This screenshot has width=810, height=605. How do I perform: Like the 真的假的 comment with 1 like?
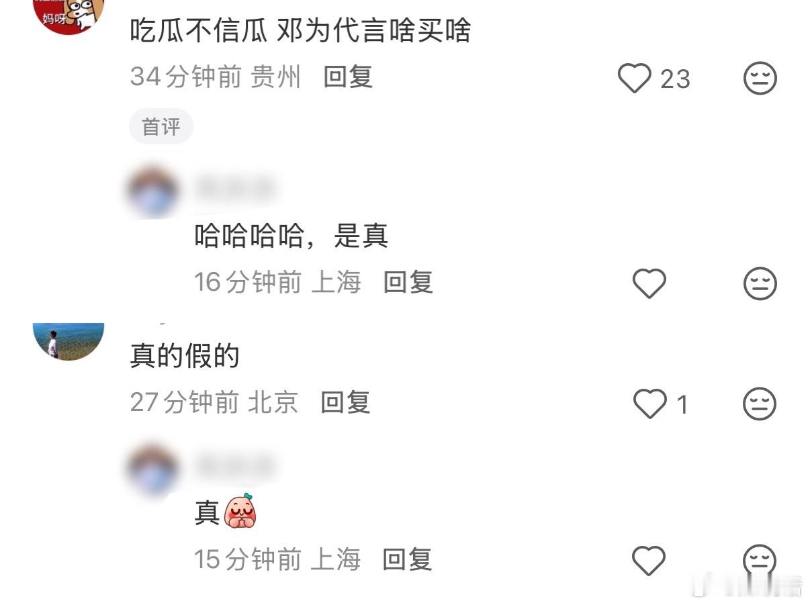click(x=649, y=404)
